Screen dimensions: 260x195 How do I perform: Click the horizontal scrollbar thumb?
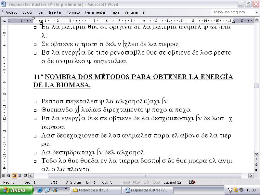click(145, 175)
